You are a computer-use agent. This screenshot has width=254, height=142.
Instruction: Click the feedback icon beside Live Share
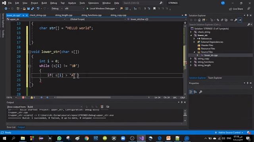click(249, 9)
